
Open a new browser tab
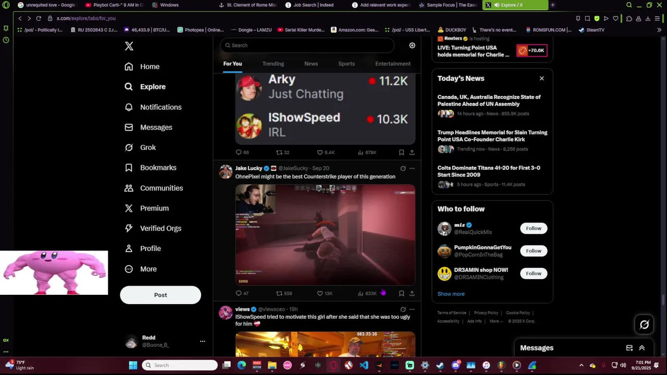click(552, 5)
